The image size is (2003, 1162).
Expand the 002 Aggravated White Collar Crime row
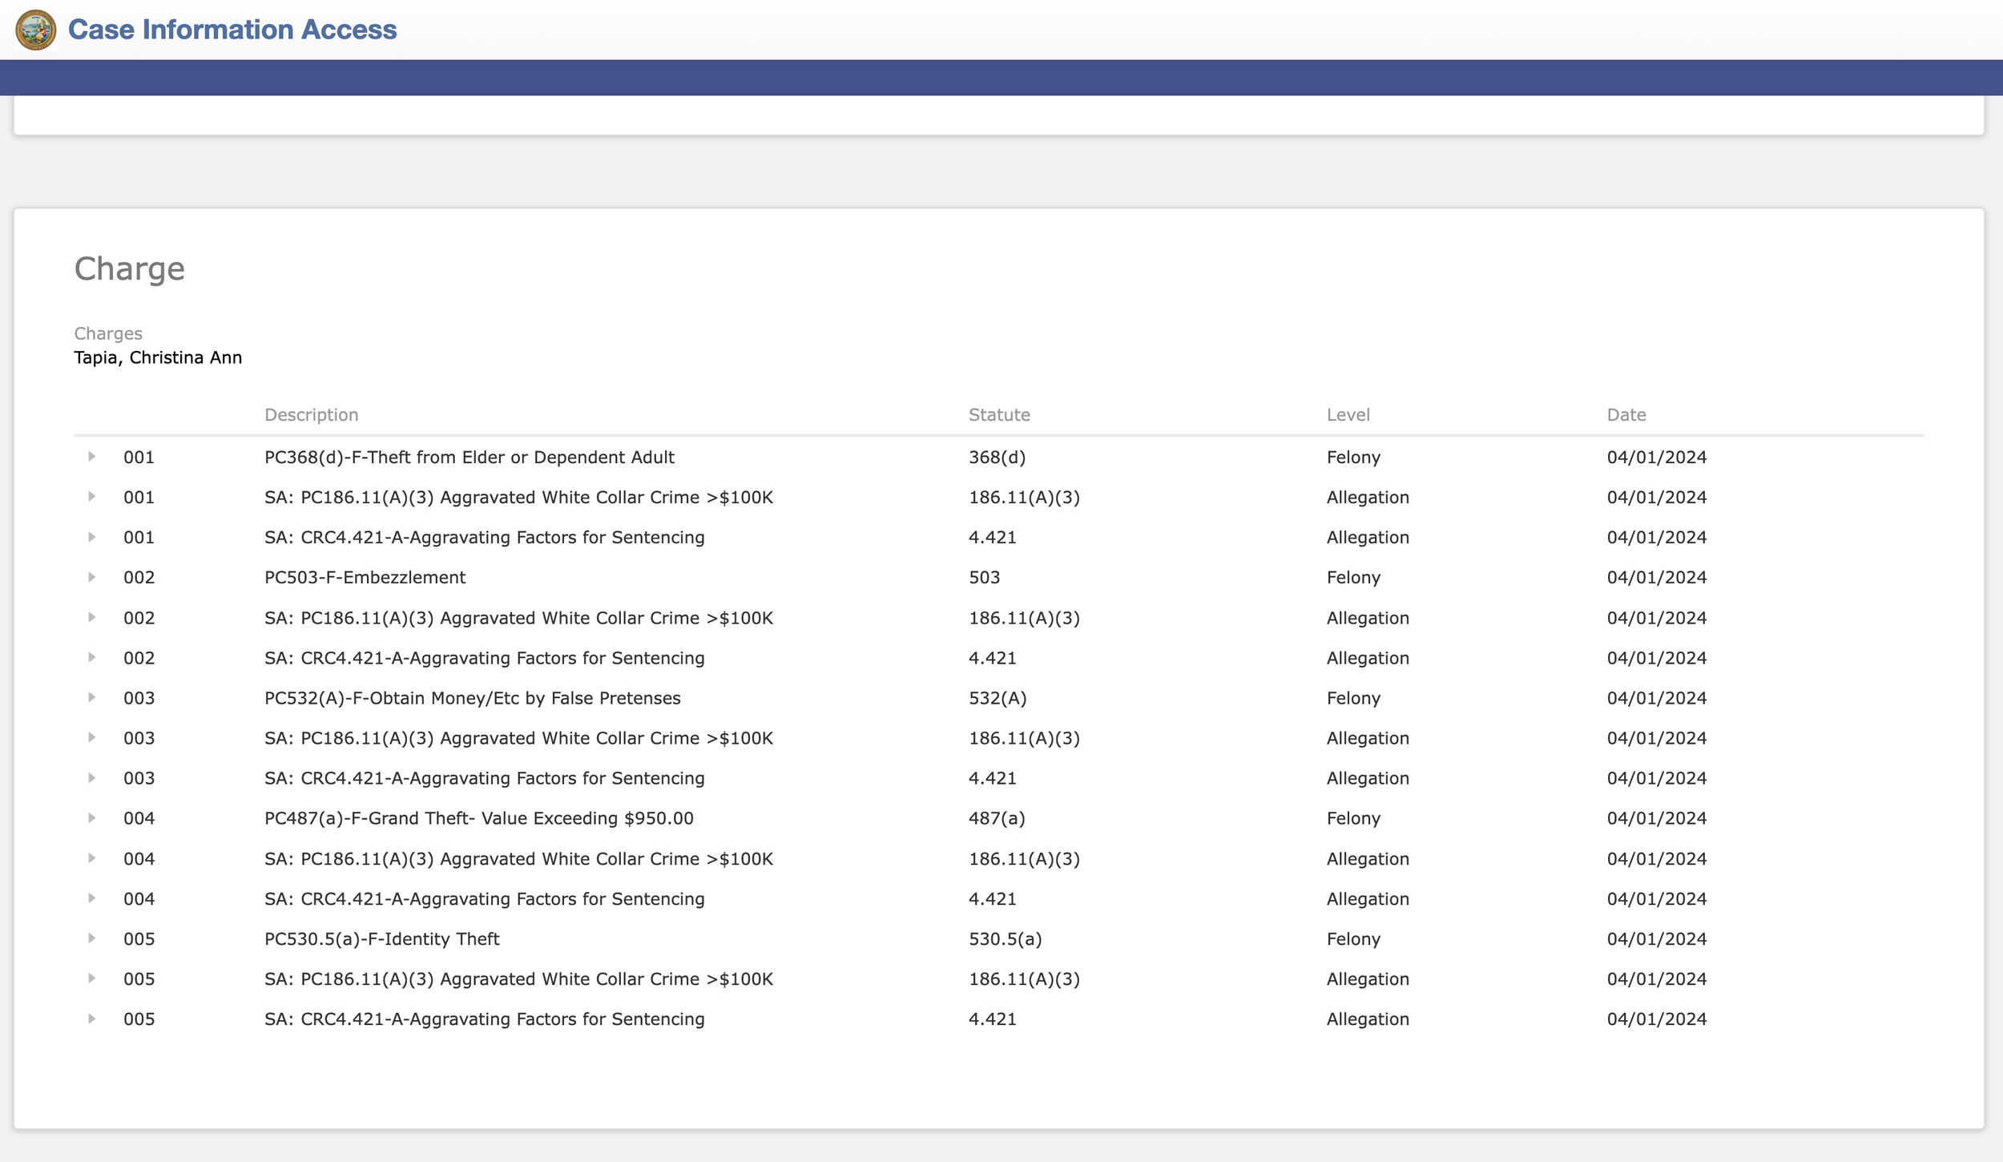92,618
